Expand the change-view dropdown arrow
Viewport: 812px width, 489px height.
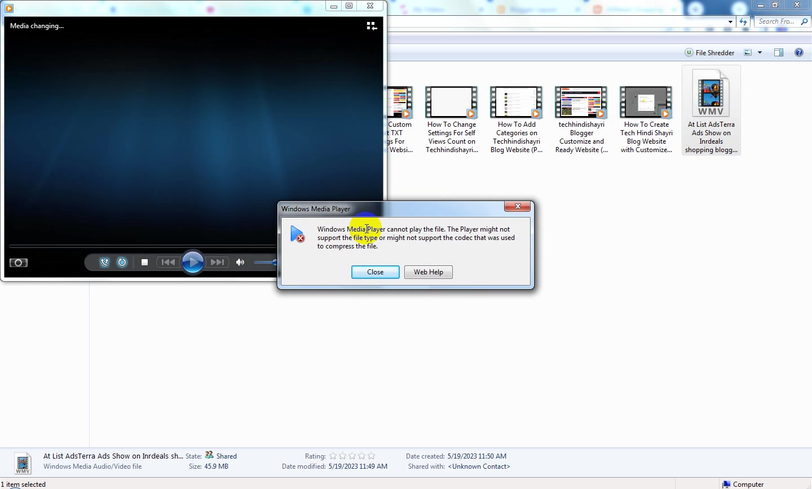pos(760,52)
